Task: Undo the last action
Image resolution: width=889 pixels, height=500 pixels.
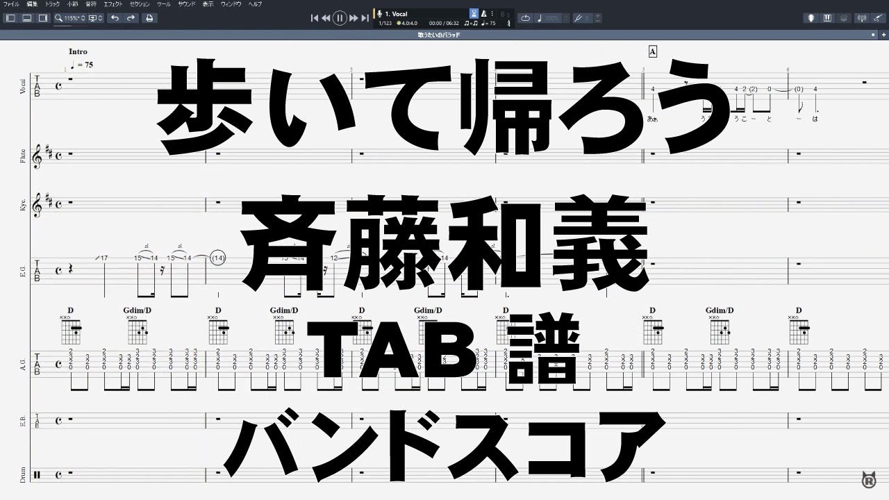Action: pos(115,18)
